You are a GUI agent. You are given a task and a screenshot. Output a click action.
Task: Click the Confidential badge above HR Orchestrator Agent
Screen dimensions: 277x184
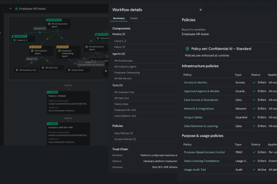point(54,20)
